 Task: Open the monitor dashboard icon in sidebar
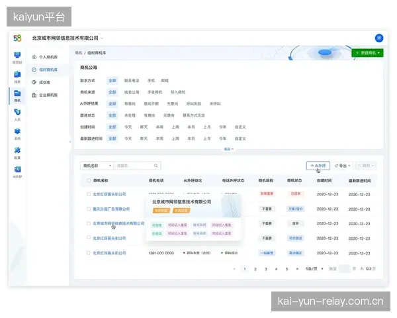pos(17,55)
